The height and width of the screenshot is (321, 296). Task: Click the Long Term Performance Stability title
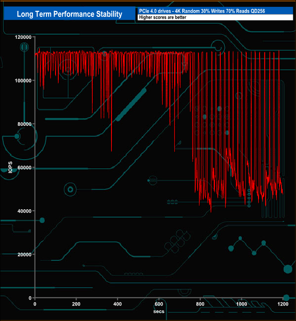click(x=69, y=14)
